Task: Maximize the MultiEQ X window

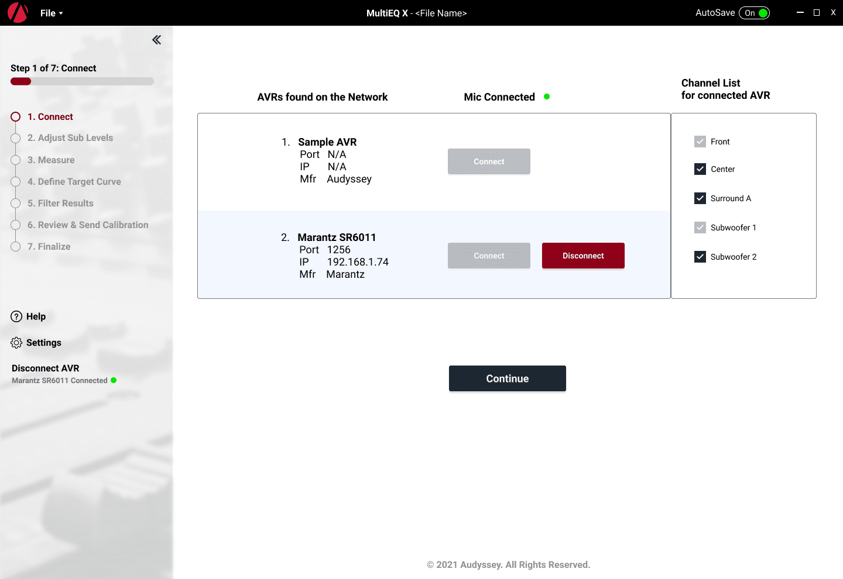Action: point(817,12)
